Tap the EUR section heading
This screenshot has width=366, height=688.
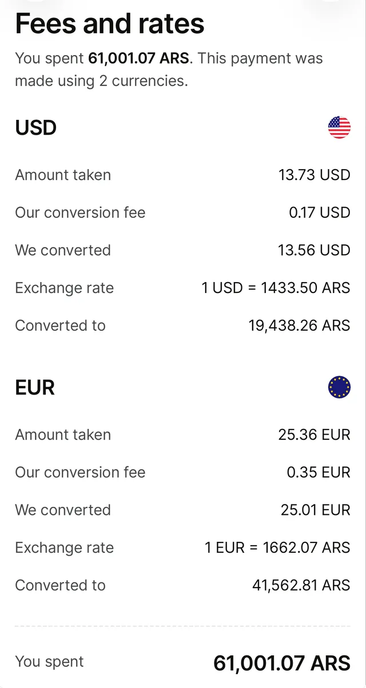(35, 388)
